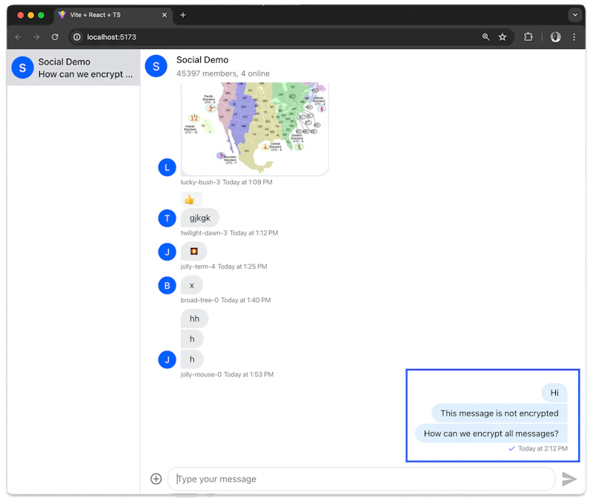Open the browser extensions puzzle icon
Screen dimensions: 593x504
[529, 37]
